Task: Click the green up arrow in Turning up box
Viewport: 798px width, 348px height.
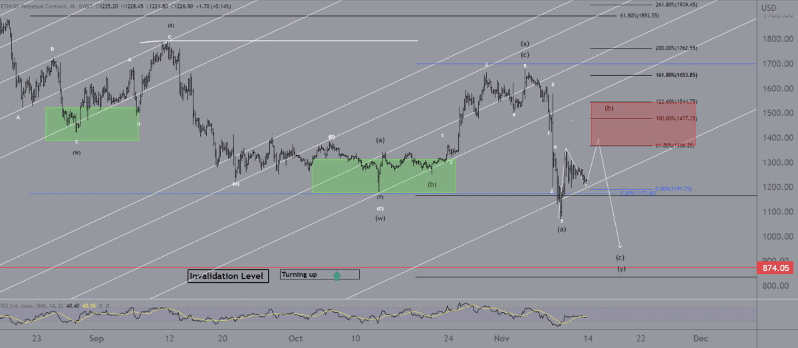Action: [x=336, y=275]
